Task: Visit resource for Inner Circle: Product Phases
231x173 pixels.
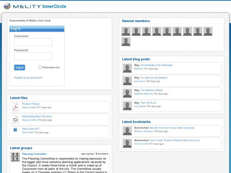Action: tap(191, 140)
